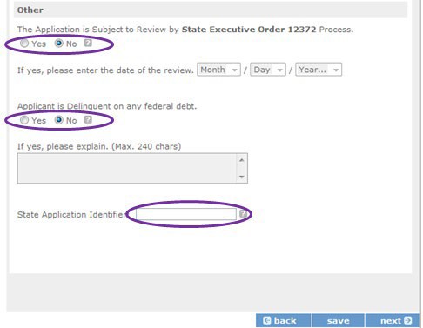Save the application form
The height and width of the screenshot is (328, 423).
(339, 320)
